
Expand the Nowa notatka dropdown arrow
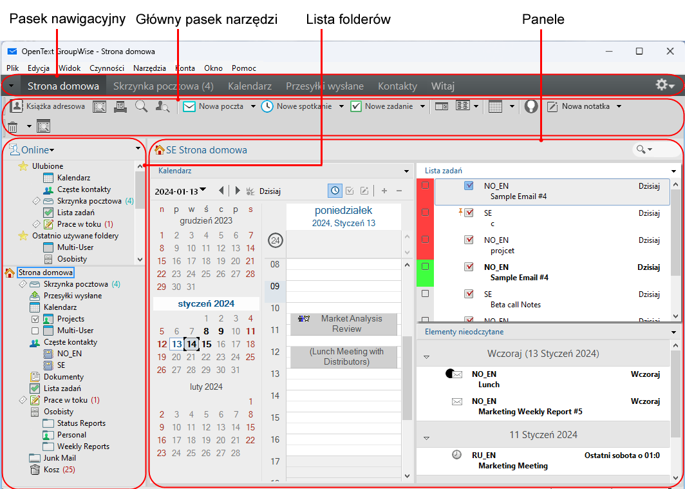coord(619,107)
